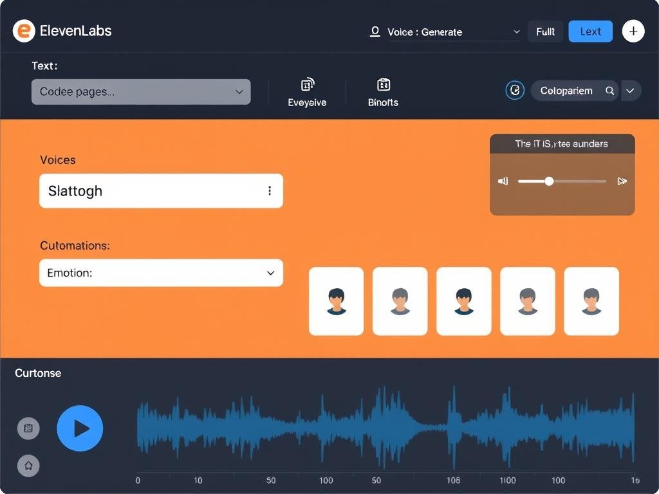Expand the Emotion dropdown
This screenshot has height=494, width=659.
pyautogui.click(x=271, y=273)
